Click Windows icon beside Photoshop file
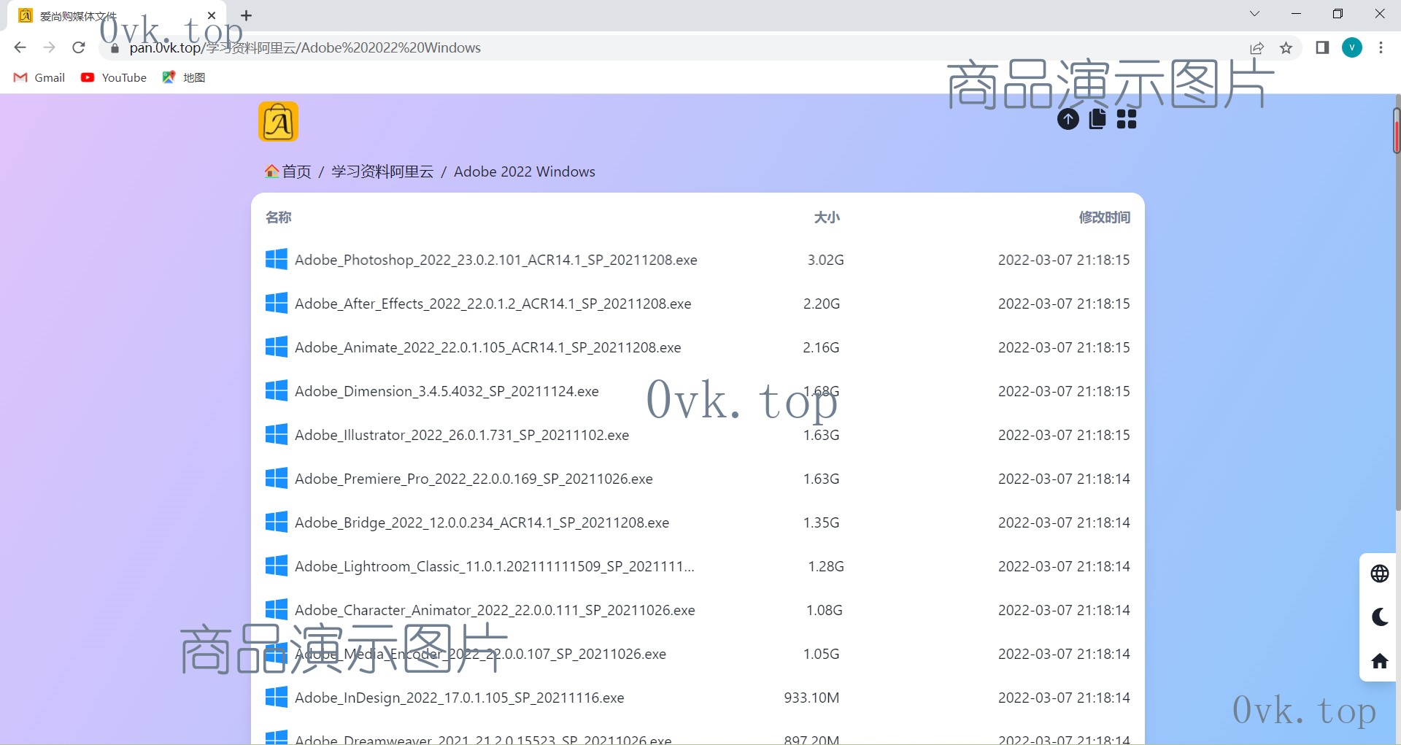This screenshot has width=1401, height=745. 277,259
